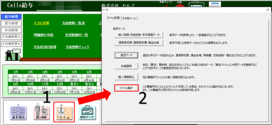Click the 6月30日 date cell
Viewport: 272px width, 125px height.
89,80
